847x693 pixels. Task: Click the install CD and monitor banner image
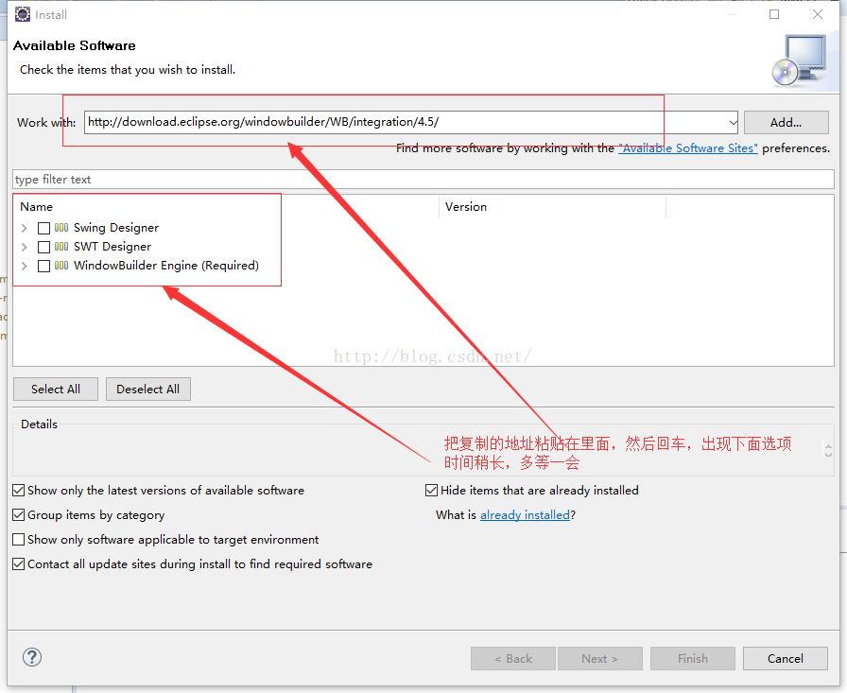tap(799, 61)
